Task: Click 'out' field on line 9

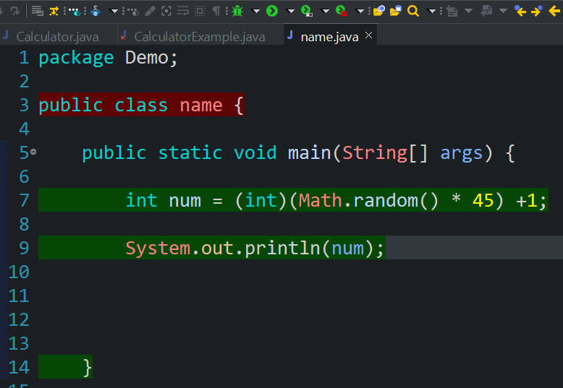Action: coord(218,248)
